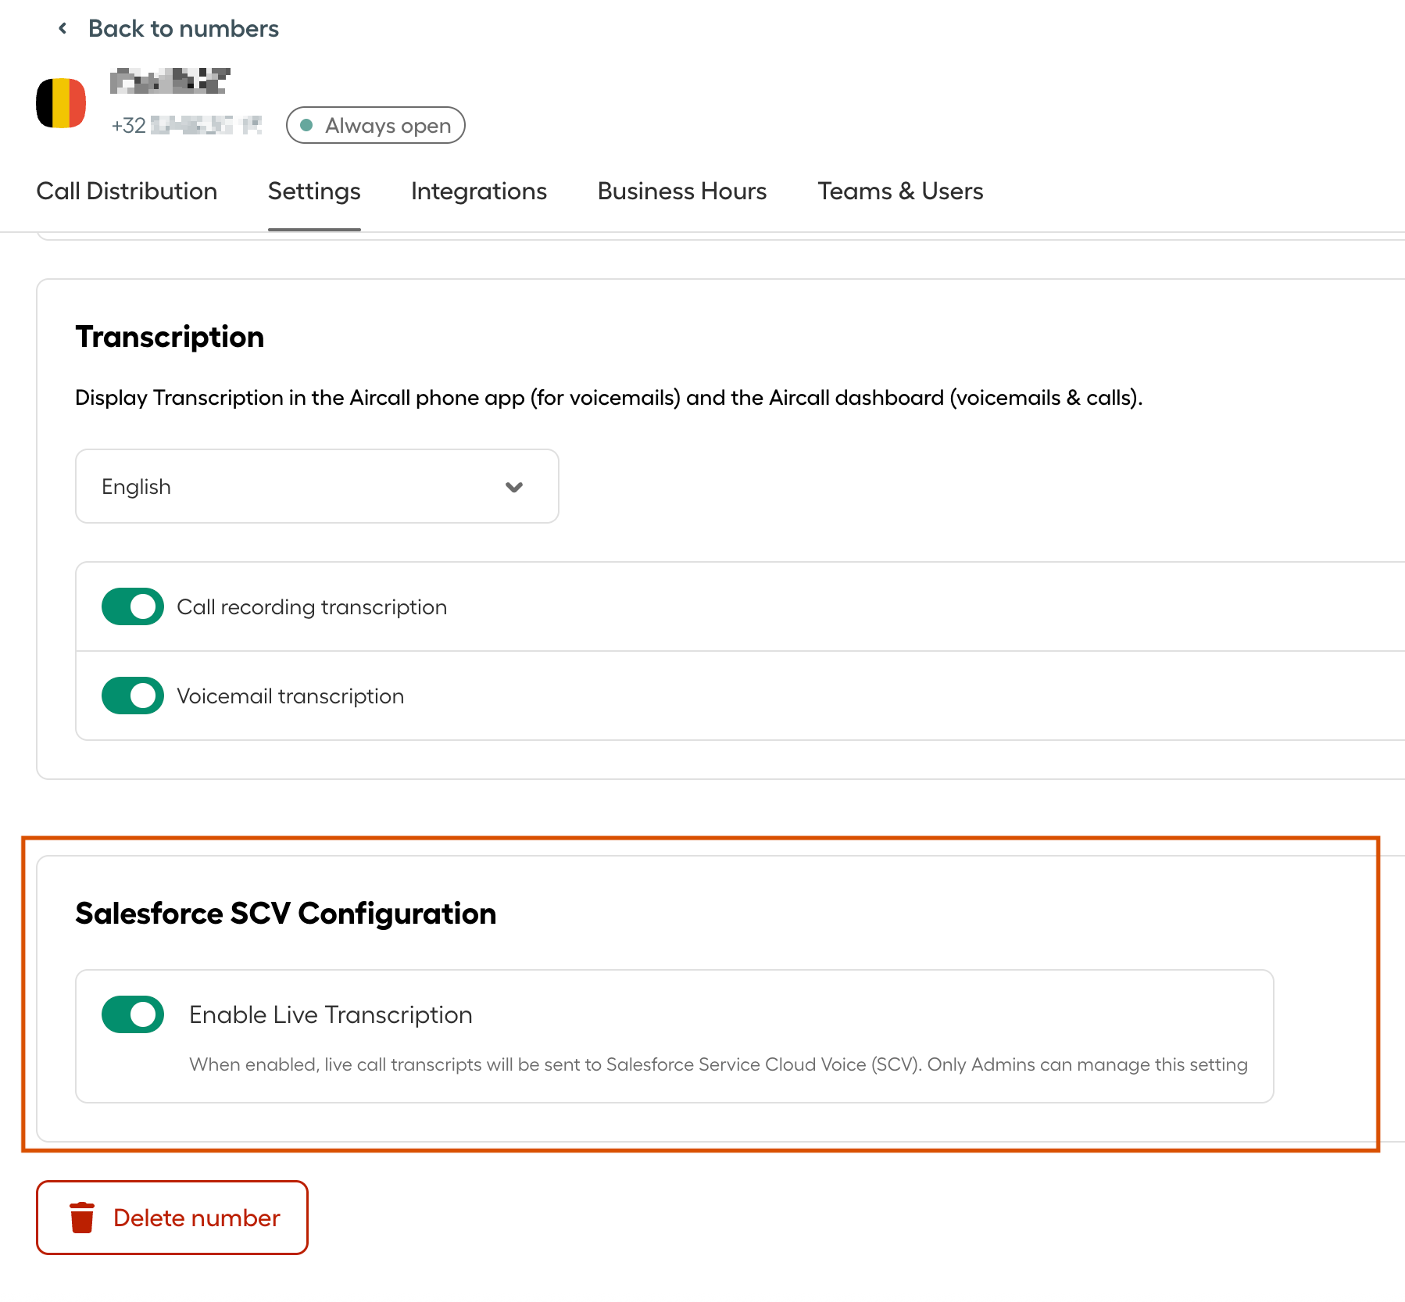Viewport: 1405px width, 1302px height.
Task: Go back via 'Back to numbers' link
Action: 183,29
